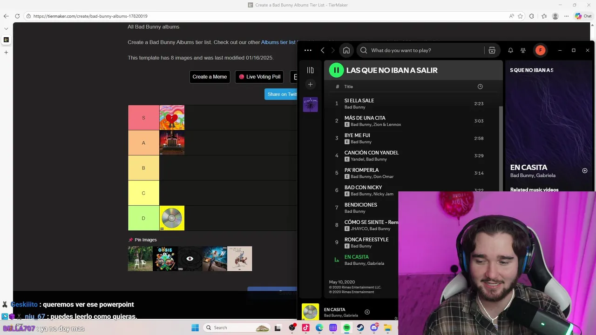The height and width of the screenshot is (335, 596).
Task: Open Spotify Browse icon
Action: tap(492, 50)
